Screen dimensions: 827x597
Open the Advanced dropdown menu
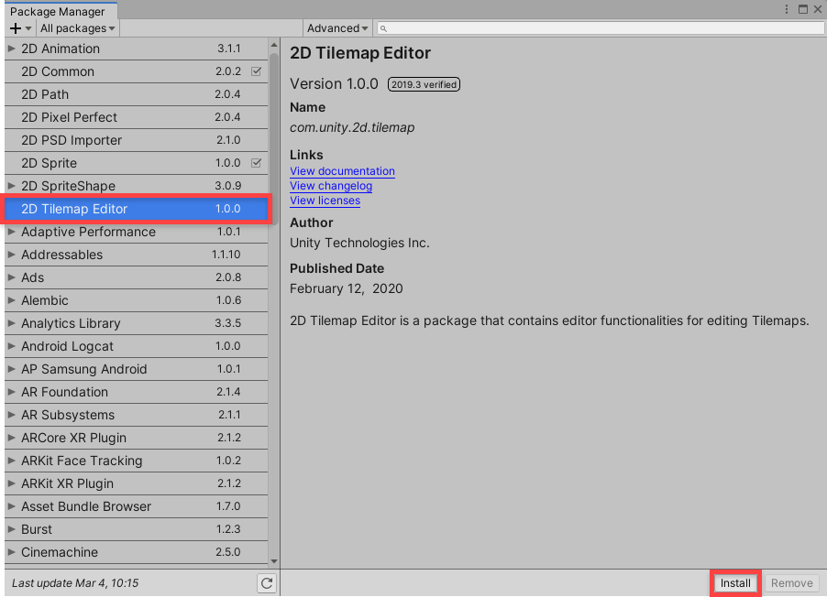(337, 28)
